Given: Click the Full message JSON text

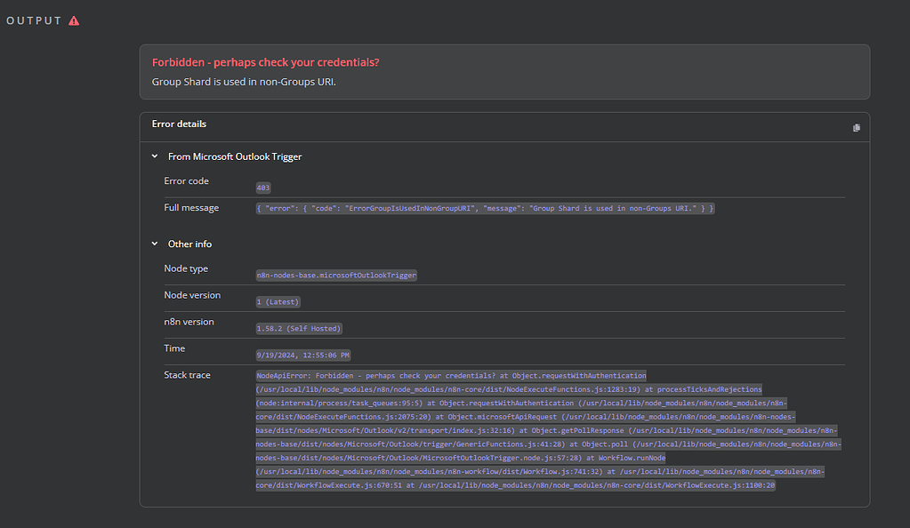Looking at the screenshot, I should click(485, 208).
